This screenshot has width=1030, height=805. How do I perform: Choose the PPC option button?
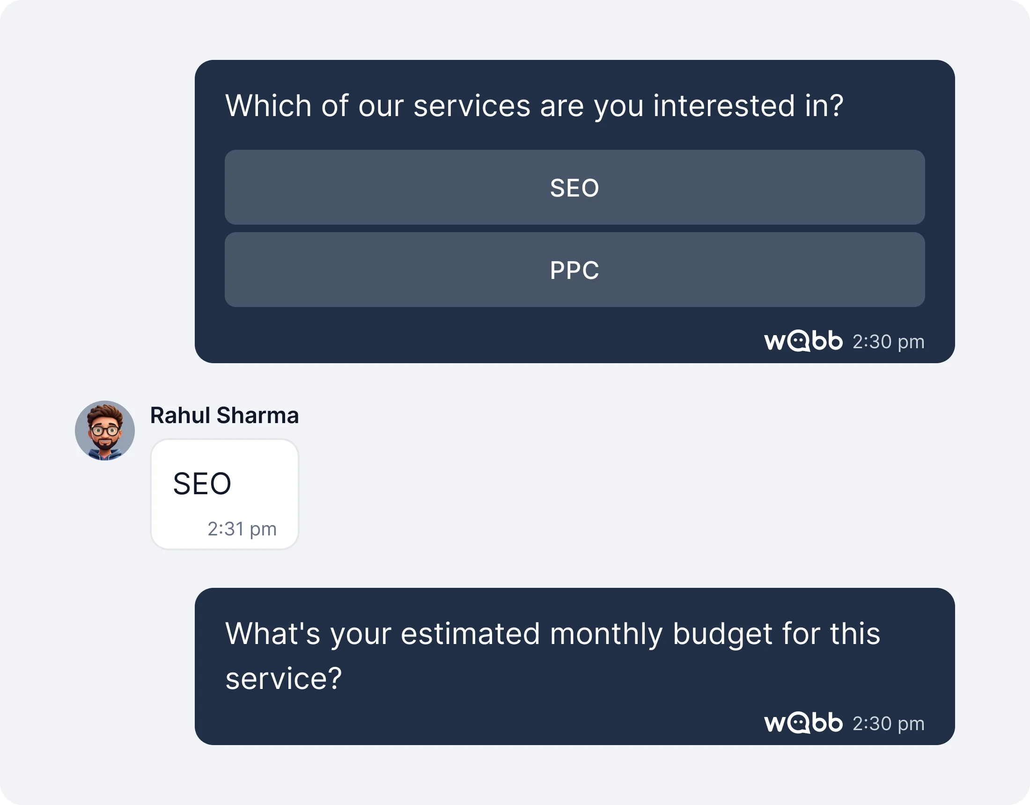574,270
